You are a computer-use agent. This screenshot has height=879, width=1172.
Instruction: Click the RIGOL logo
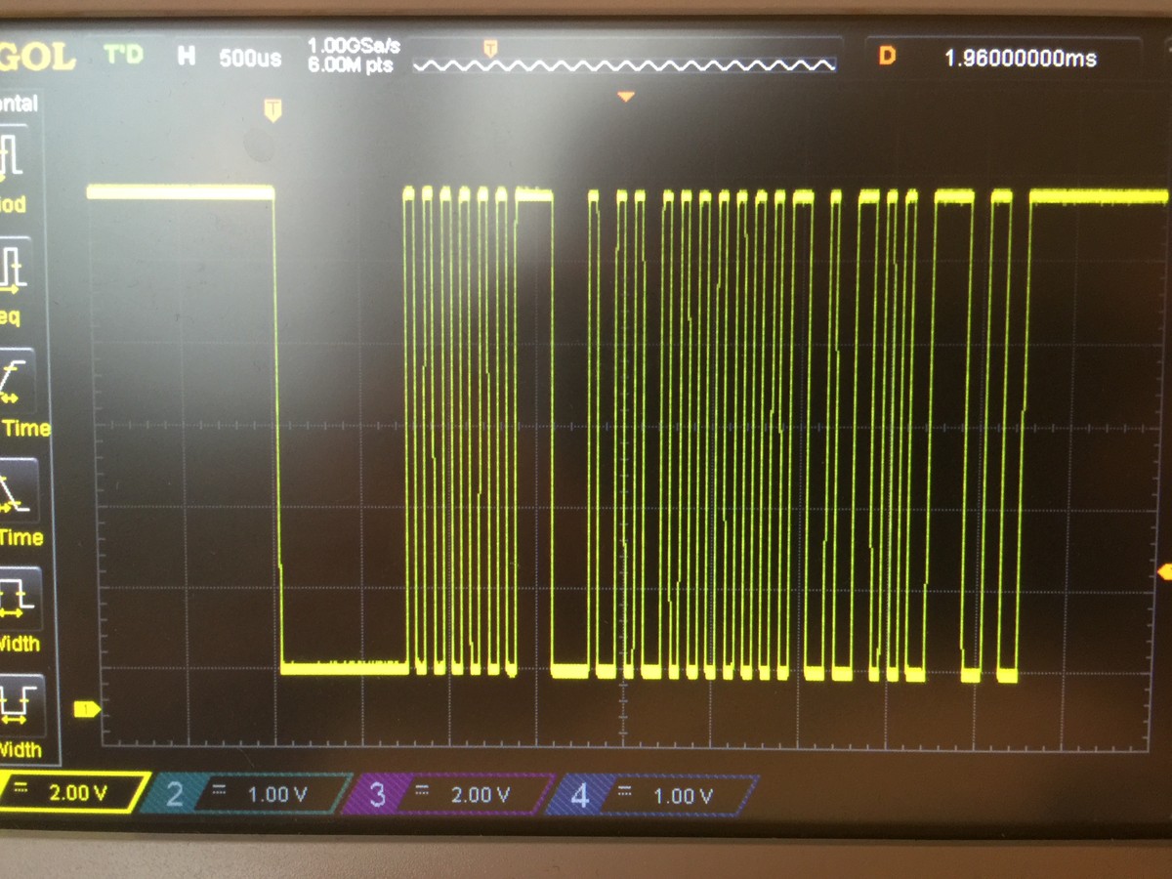point(37,57)
